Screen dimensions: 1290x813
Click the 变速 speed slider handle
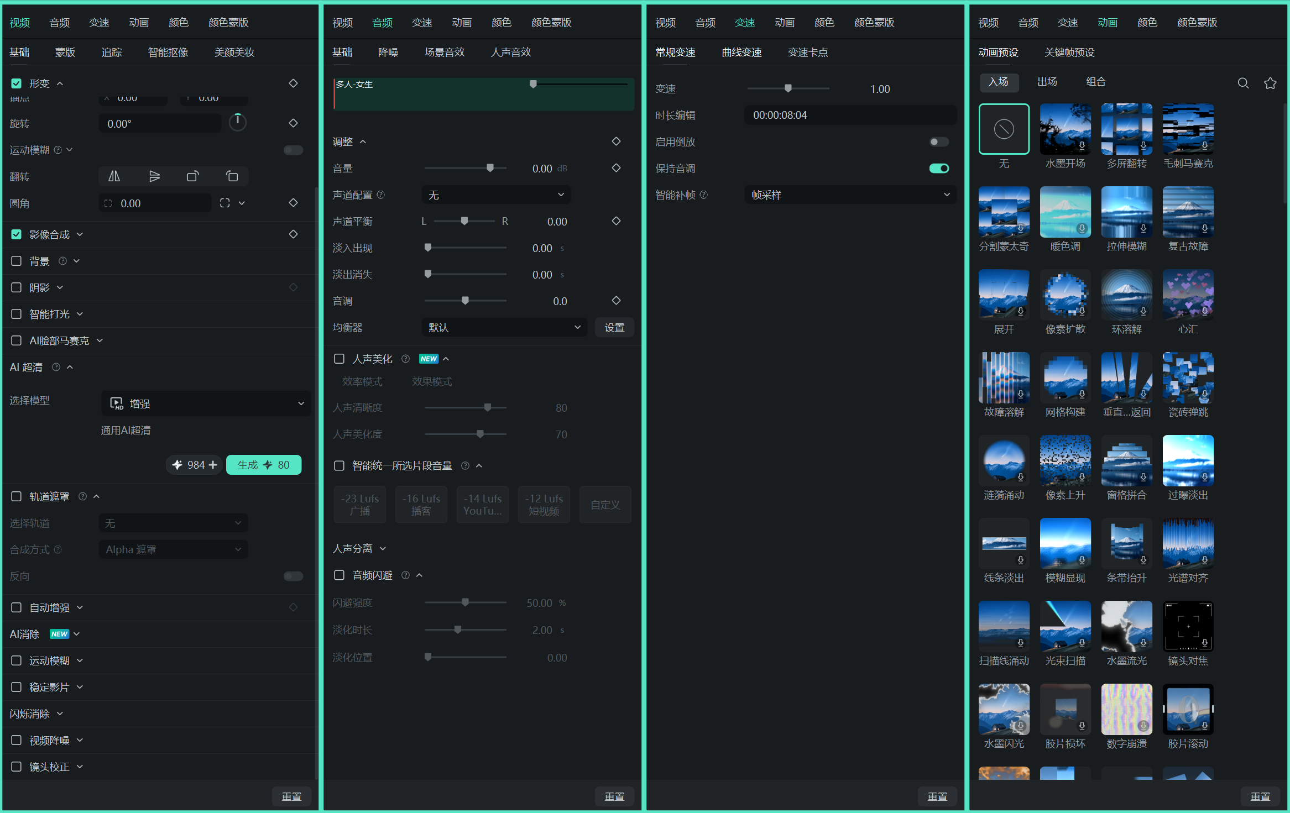point(788,88)
